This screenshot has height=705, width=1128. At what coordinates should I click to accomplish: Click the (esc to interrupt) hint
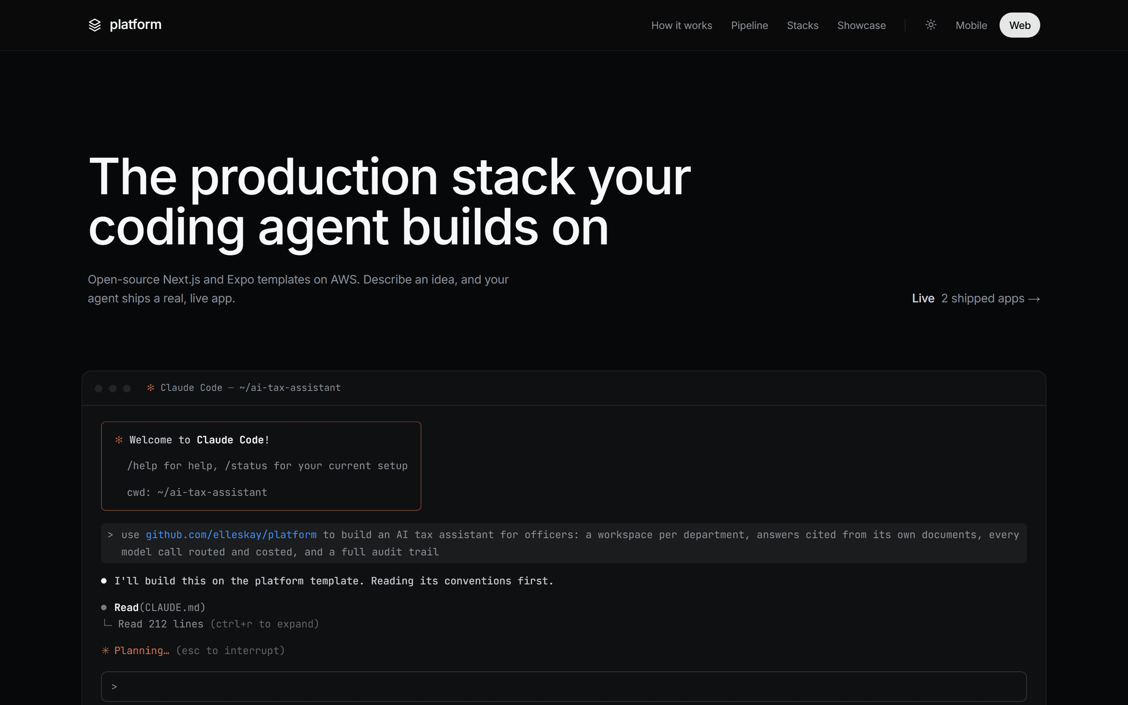click(230, 651)
